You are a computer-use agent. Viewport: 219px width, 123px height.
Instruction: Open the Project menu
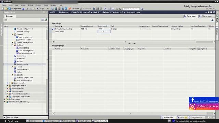[x=4, y=5]
